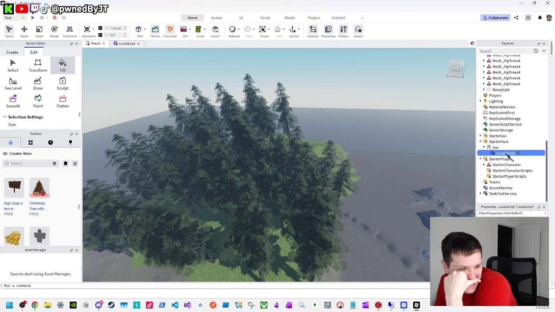The width and height of the screenshot is (555, 312).
Task: Select the Flatten terrain tool
Action: [62, 101]
